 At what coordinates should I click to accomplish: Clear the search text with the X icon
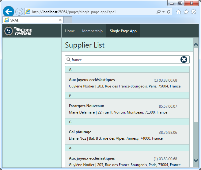click(184, 60)
